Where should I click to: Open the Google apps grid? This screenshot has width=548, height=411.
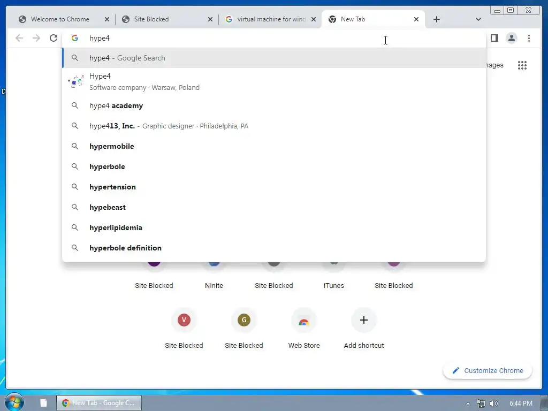pos(522,65)
